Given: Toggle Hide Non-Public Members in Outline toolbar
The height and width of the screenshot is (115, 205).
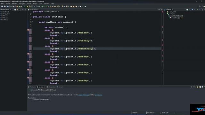Looking at the screenshot, I should [197, 10].
